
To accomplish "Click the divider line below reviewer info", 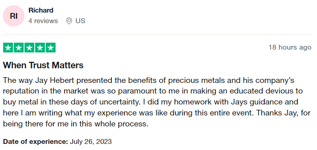I will [157, 35].
